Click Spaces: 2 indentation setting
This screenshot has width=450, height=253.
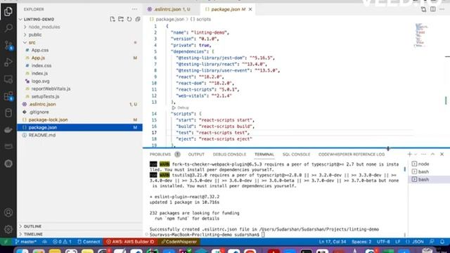[361, 242]
